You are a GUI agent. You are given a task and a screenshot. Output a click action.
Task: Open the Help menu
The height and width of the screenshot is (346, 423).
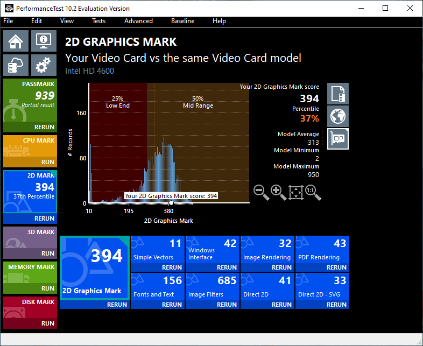219,21
